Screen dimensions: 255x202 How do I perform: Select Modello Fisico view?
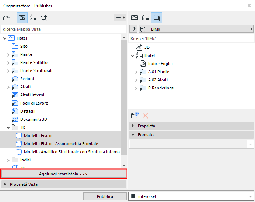point(38,136)
